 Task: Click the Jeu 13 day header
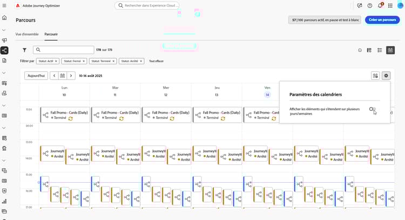217,91
